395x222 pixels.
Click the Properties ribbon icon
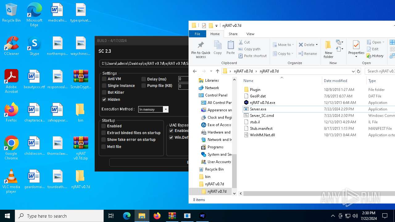click(x=356, y=46)
